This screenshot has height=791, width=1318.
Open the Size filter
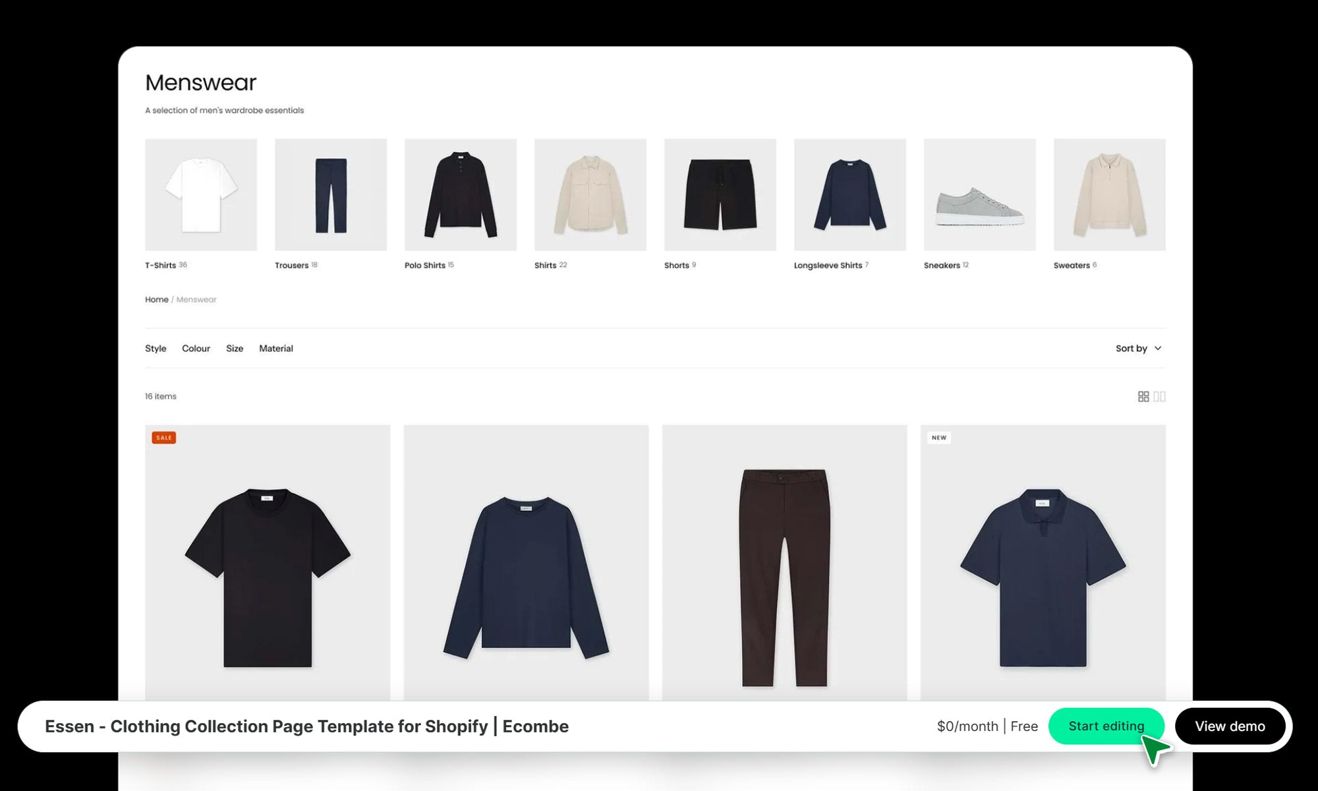click(235, 348)
